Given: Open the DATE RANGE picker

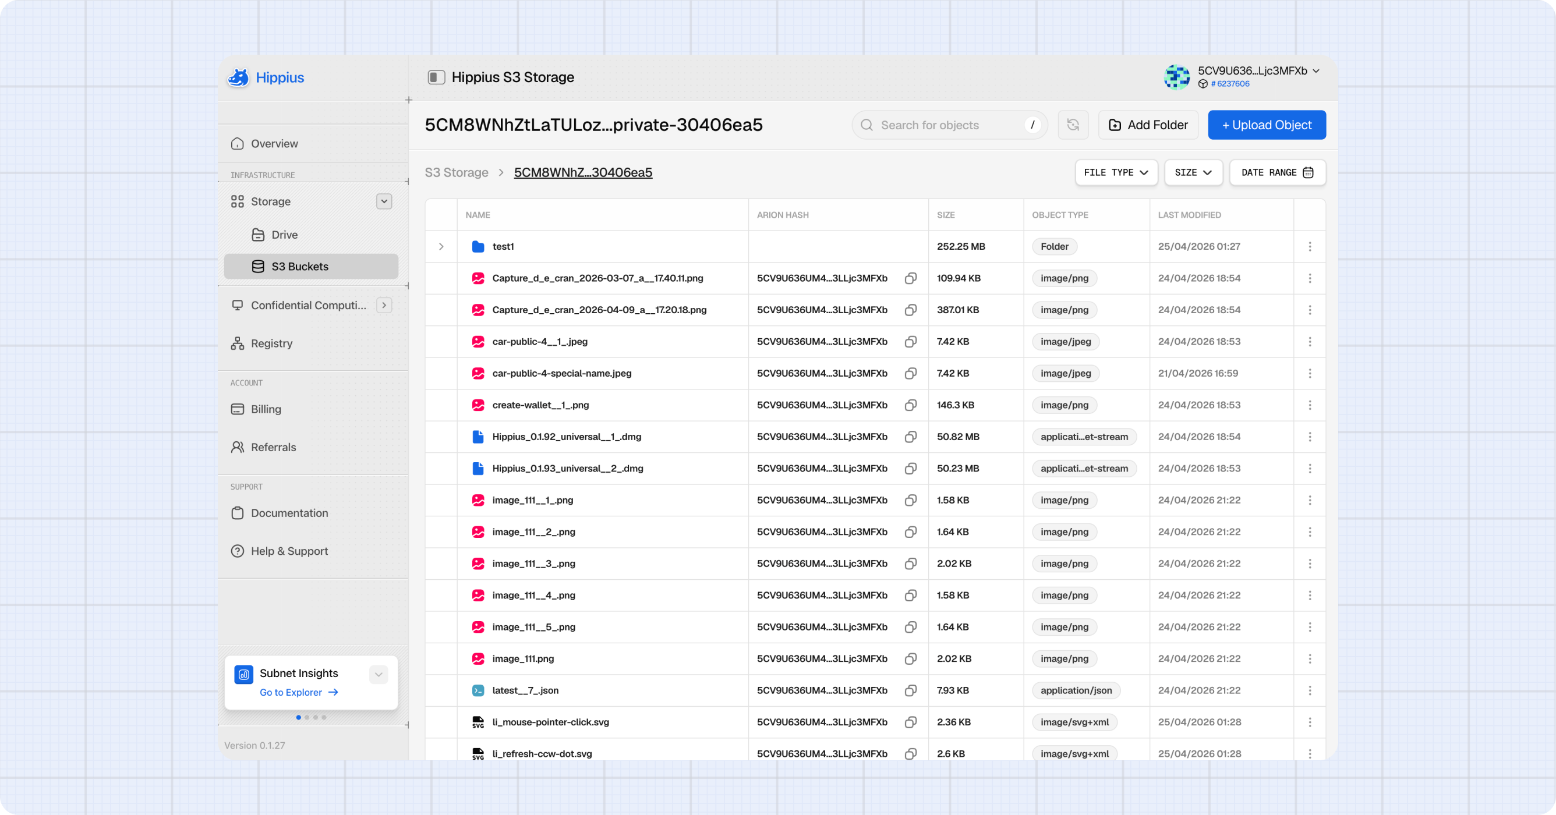Looking at the screenshot, I should coord(1277,173).
